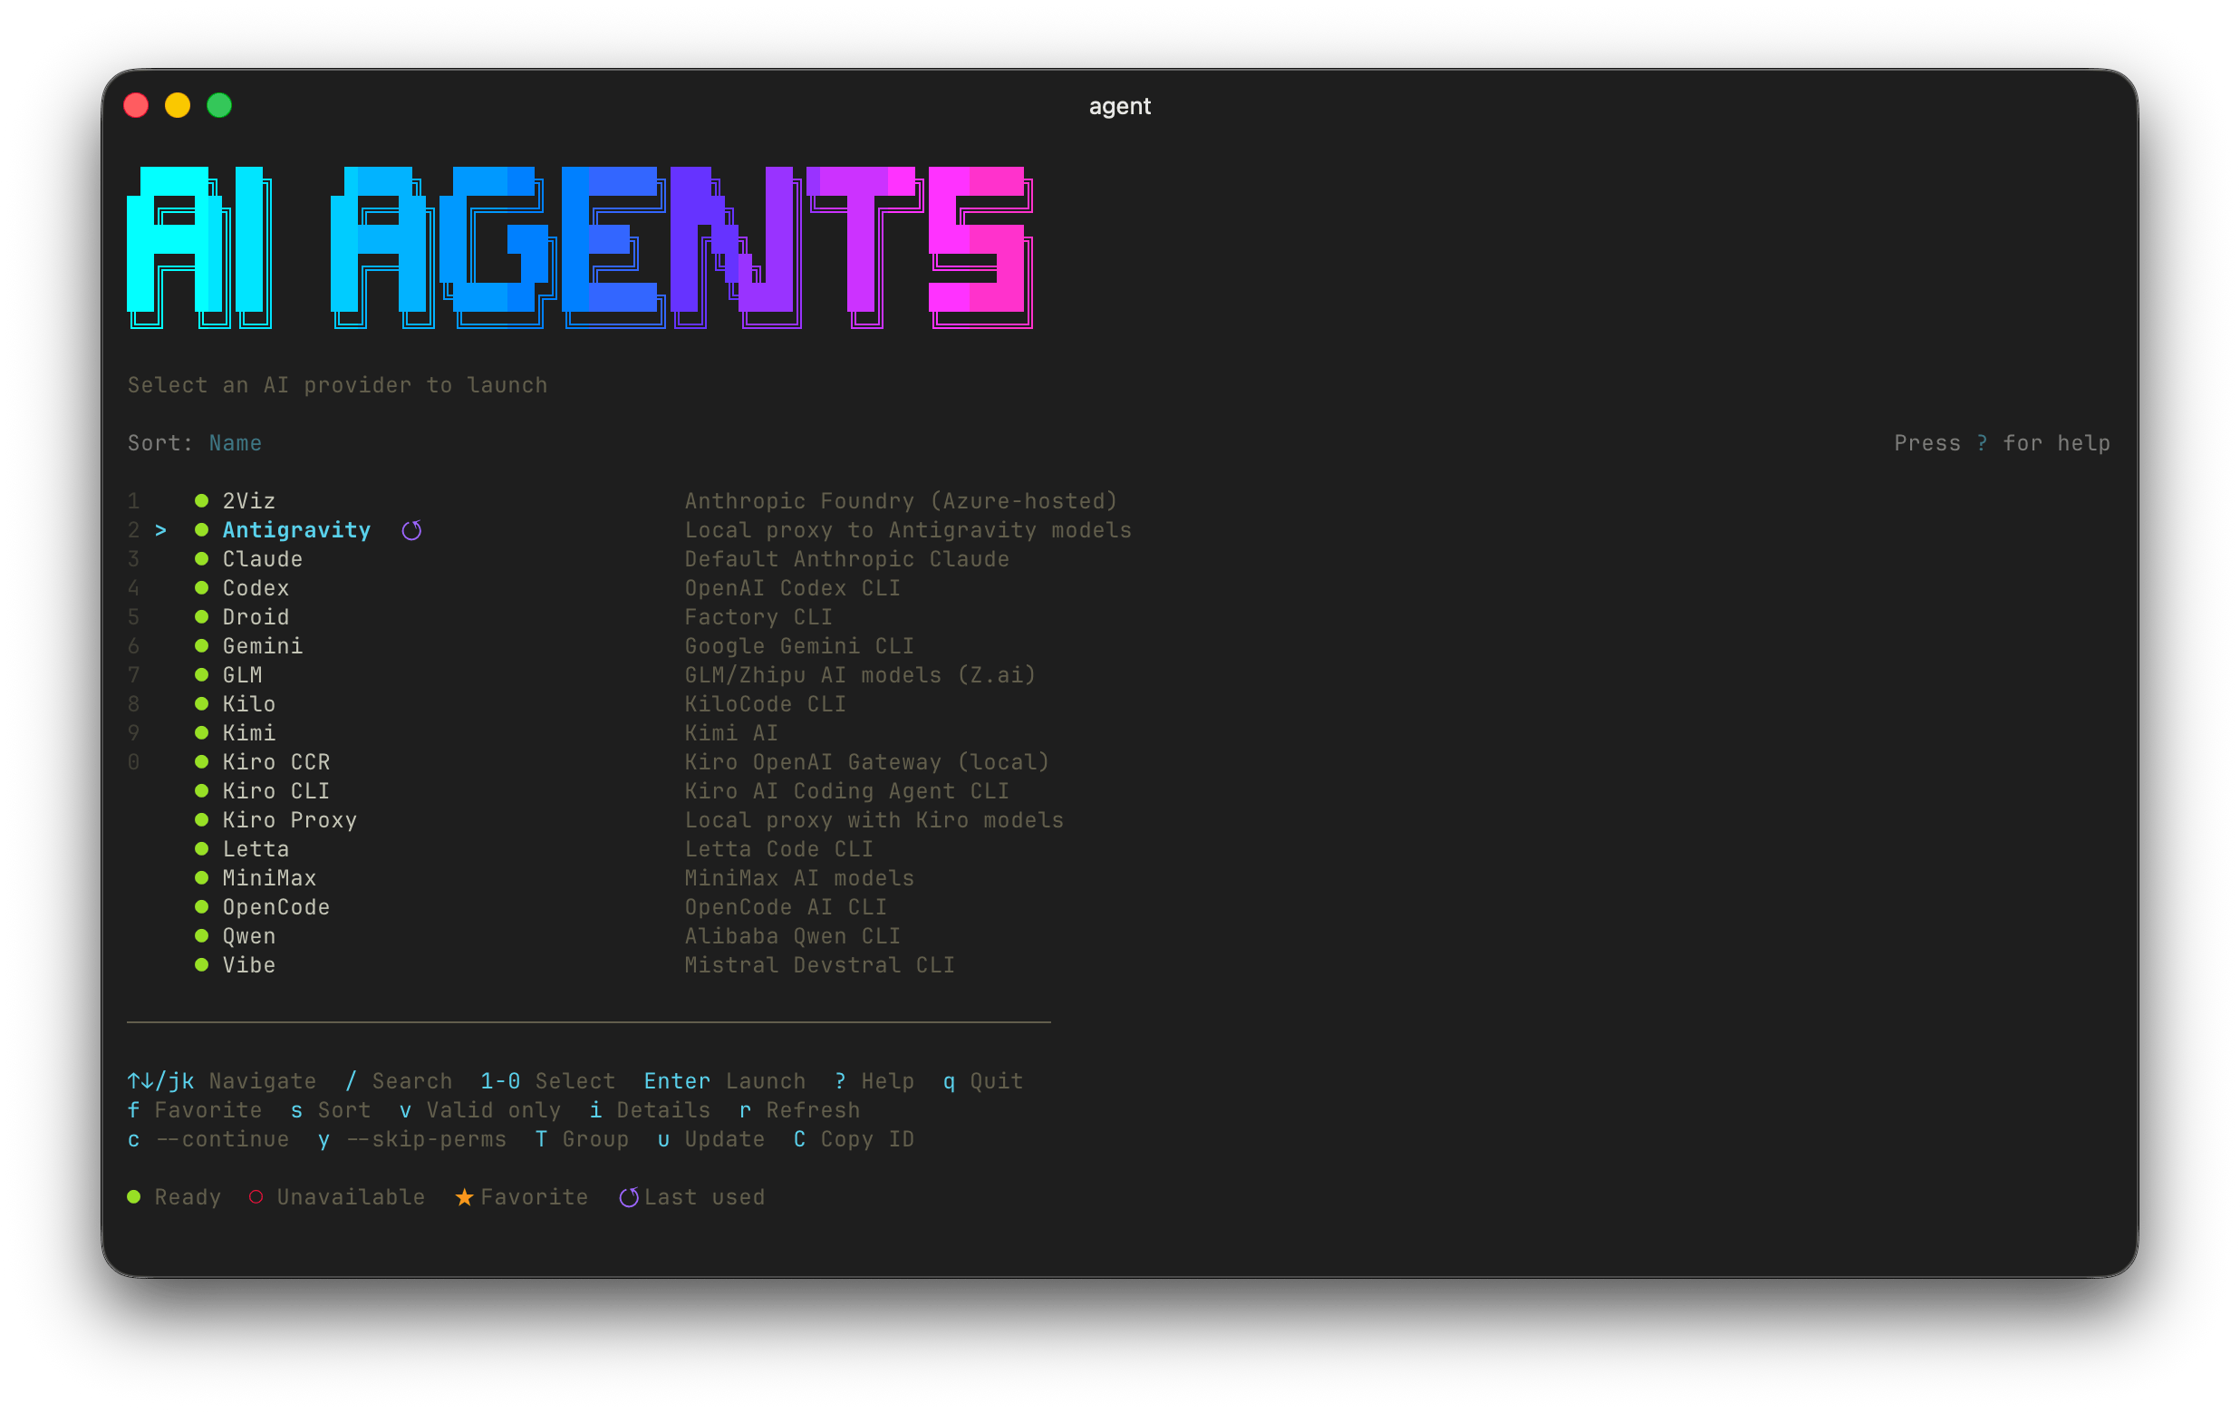Click the green status dot beside Letta
Screen dimensions: 2240x1412
click(201, 848)
